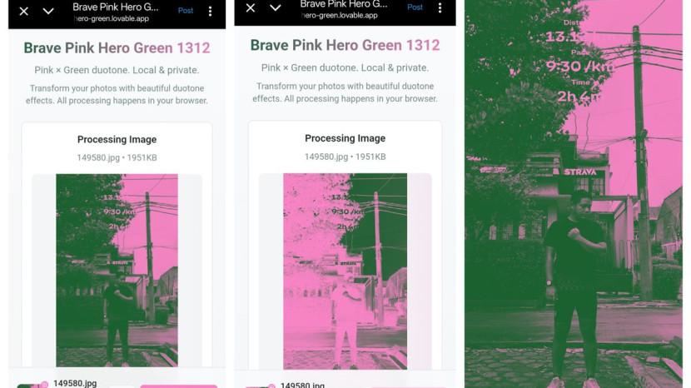Tap the STRAVA logo on the right photo
Screen dimensions: 691x388
(x=580, y=172)
